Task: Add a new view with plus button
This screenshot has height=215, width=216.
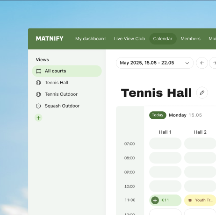Action: coord(38,118)
